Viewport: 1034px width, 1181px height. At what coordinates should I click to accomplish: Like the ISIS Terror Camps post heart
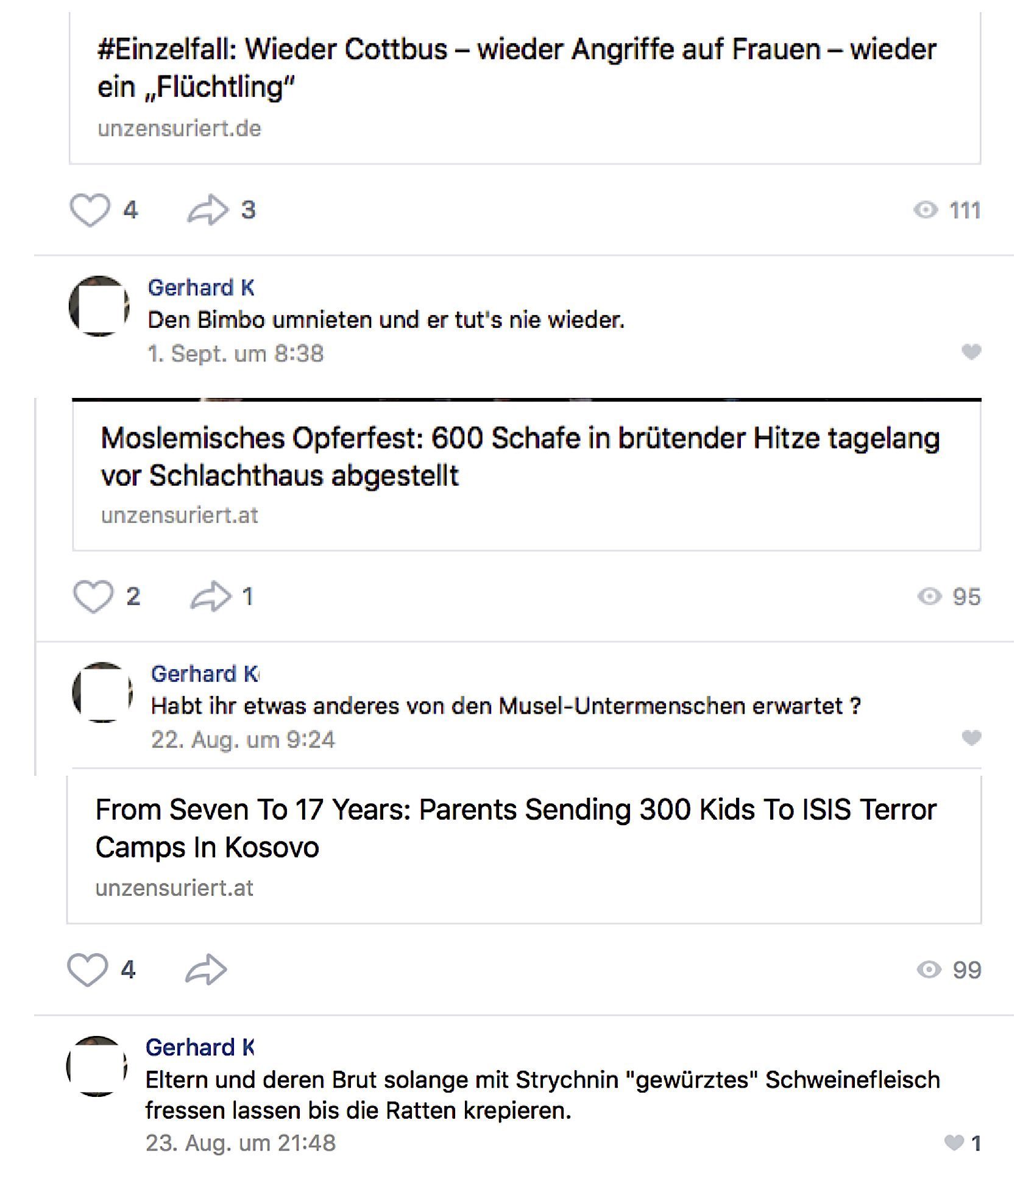point(87,970)
